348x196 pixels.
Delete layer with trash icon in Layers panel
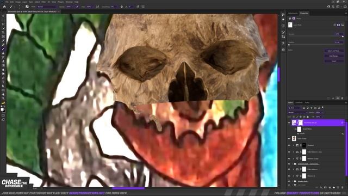click(x=342, y=187)
